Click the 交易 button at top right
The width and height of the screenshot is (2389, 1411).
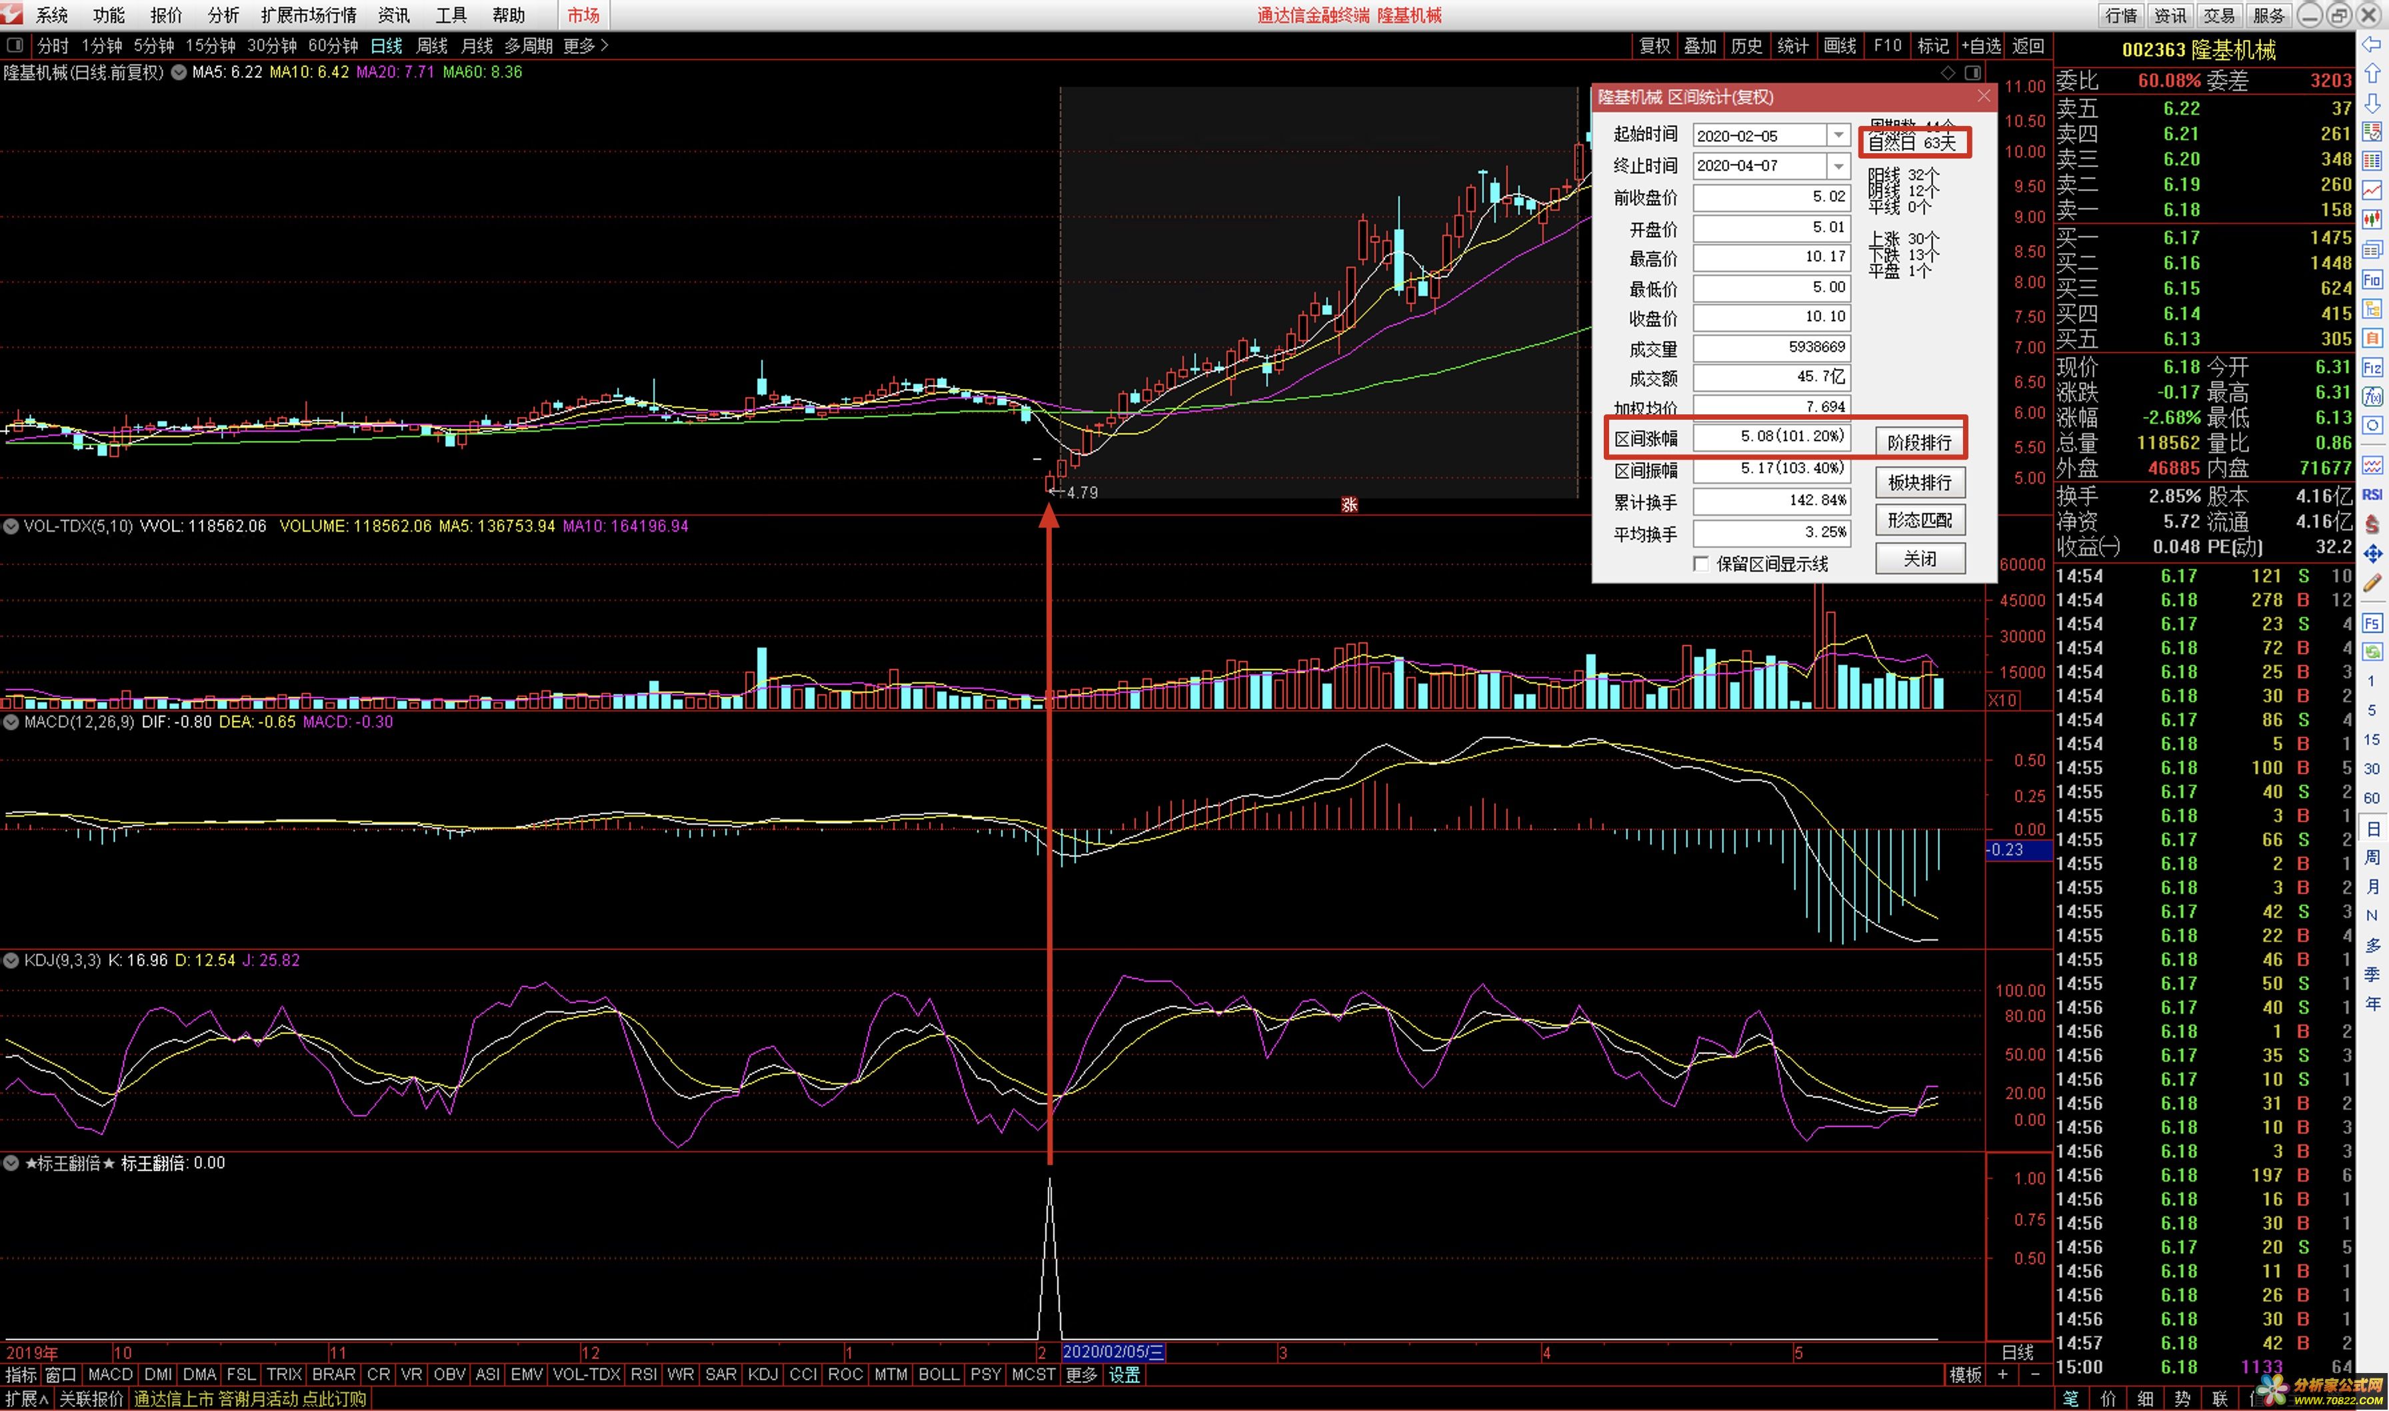point(2219,15)
